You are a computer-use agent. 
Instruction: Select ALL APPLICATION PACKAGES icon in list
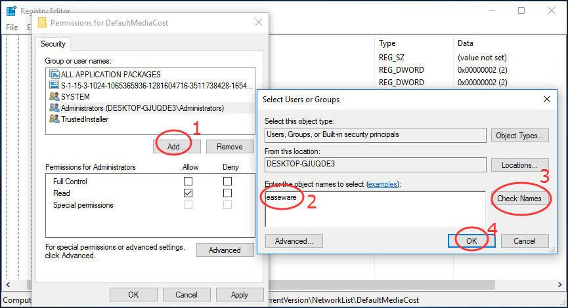pos(55,75)
